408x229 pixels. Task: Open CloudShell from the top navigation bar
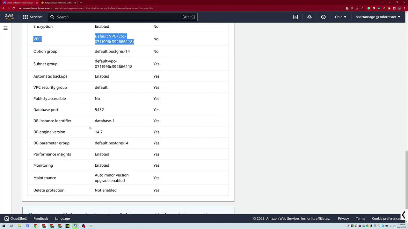[x=295, y=17]
